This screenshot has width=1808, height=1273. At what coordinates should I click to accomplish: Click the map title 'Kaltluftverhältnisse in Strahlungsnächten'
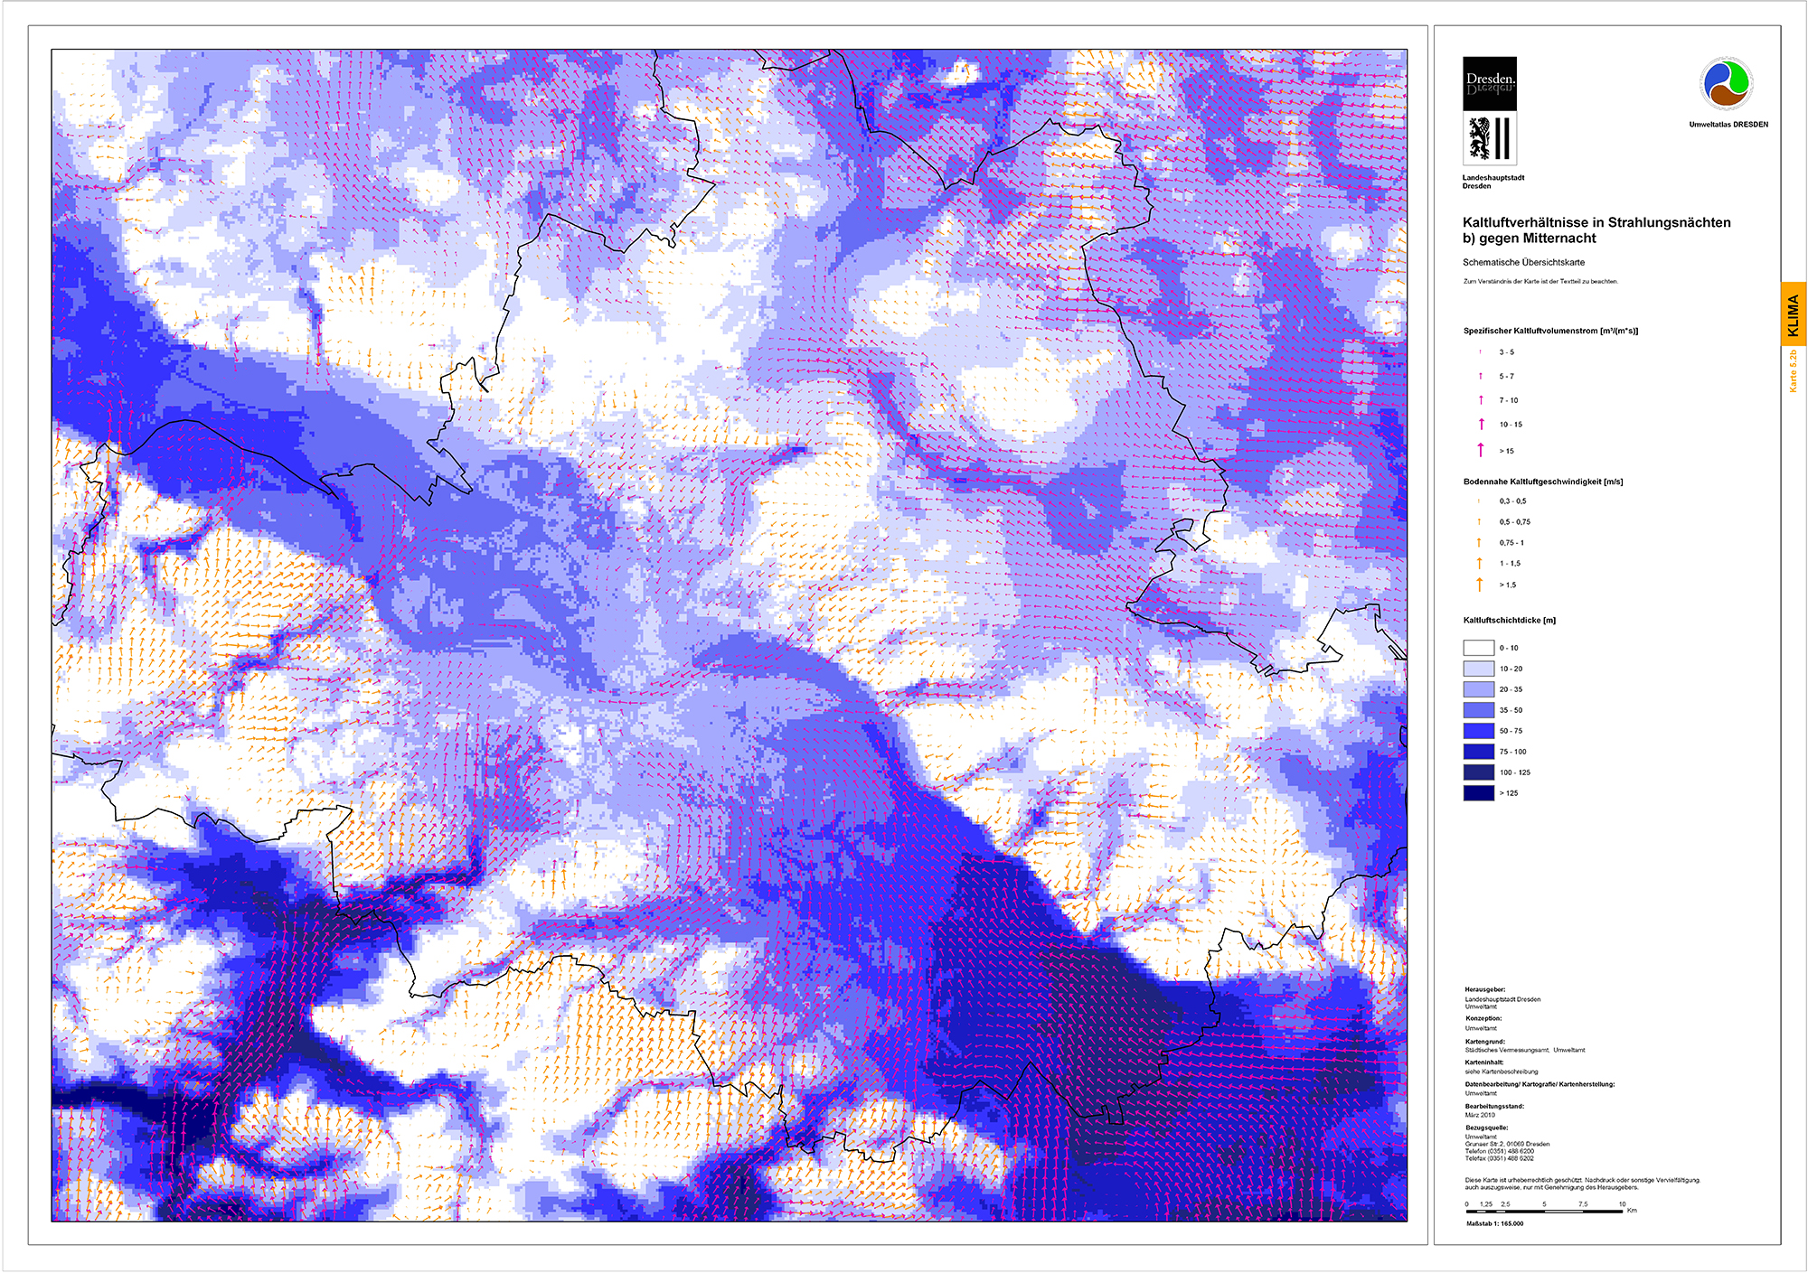point(1596,222)
